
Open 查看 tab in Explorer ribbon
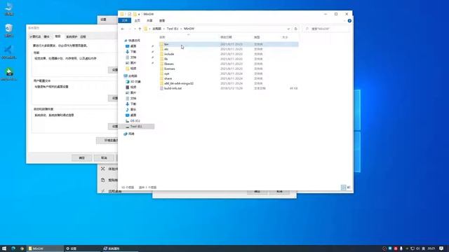(162, 20)
